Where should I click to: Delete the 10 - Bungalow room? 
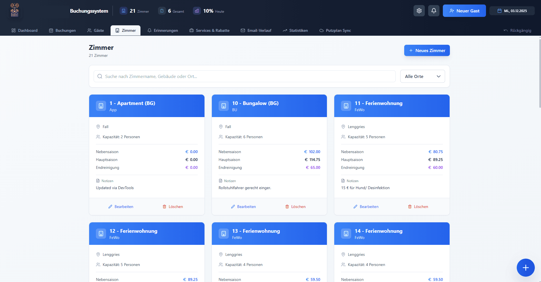(x=295, y=207)
